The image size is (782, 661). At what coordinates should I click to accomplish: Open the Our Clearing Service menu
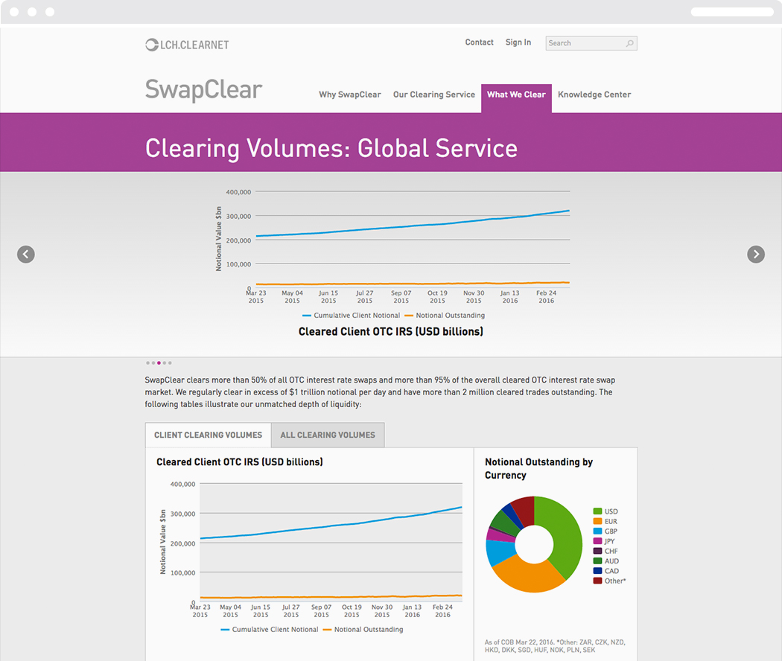pos(434,95)
